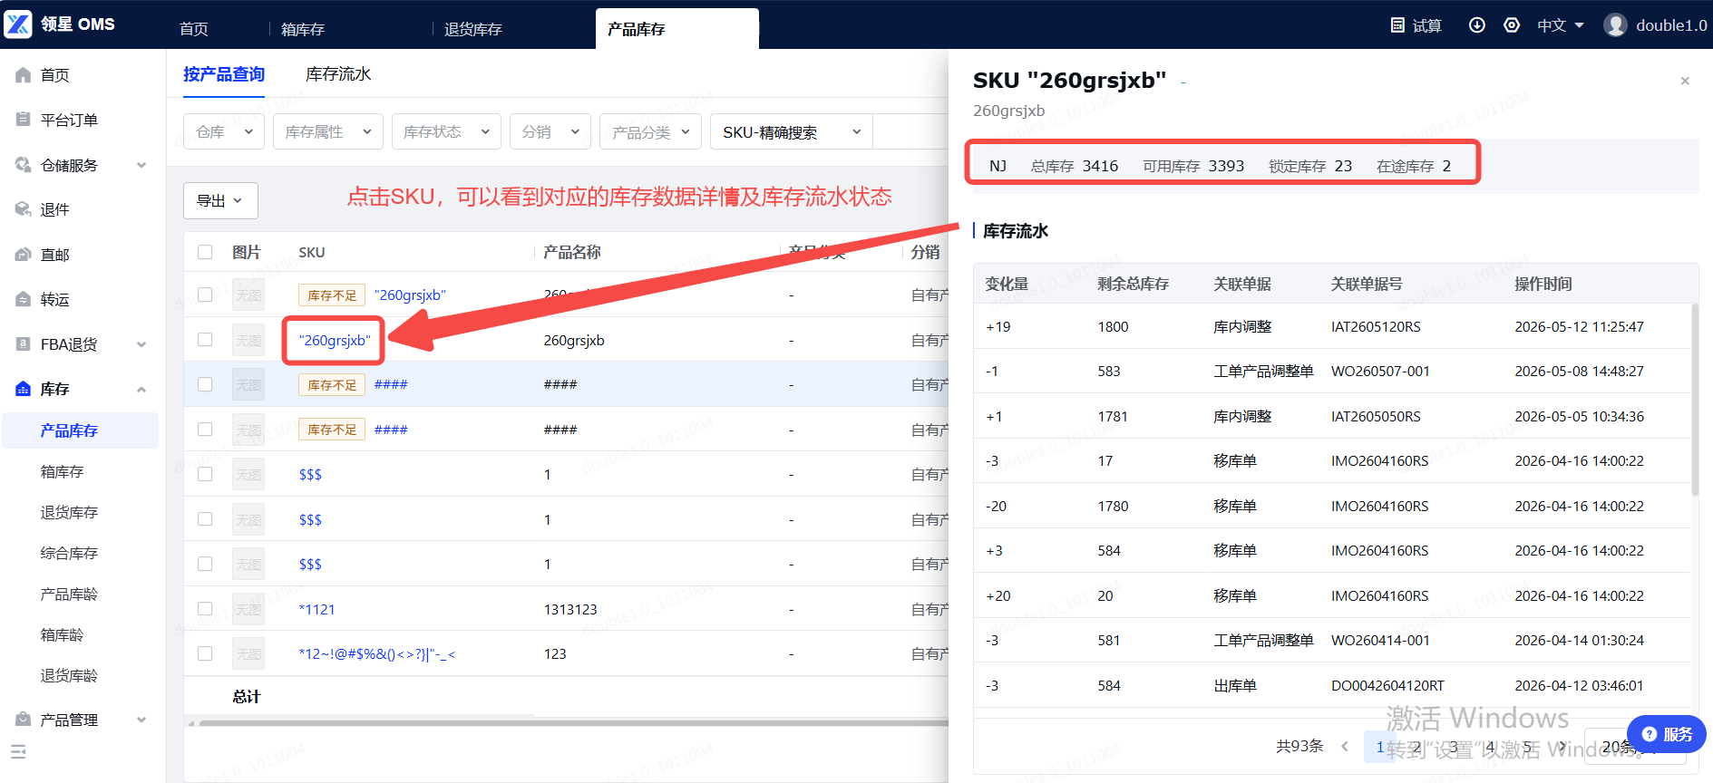The width and height of the screenshot is (1713, 783).
Task: Open the 仓库 filter dropdown
Action: pos(224,131)
